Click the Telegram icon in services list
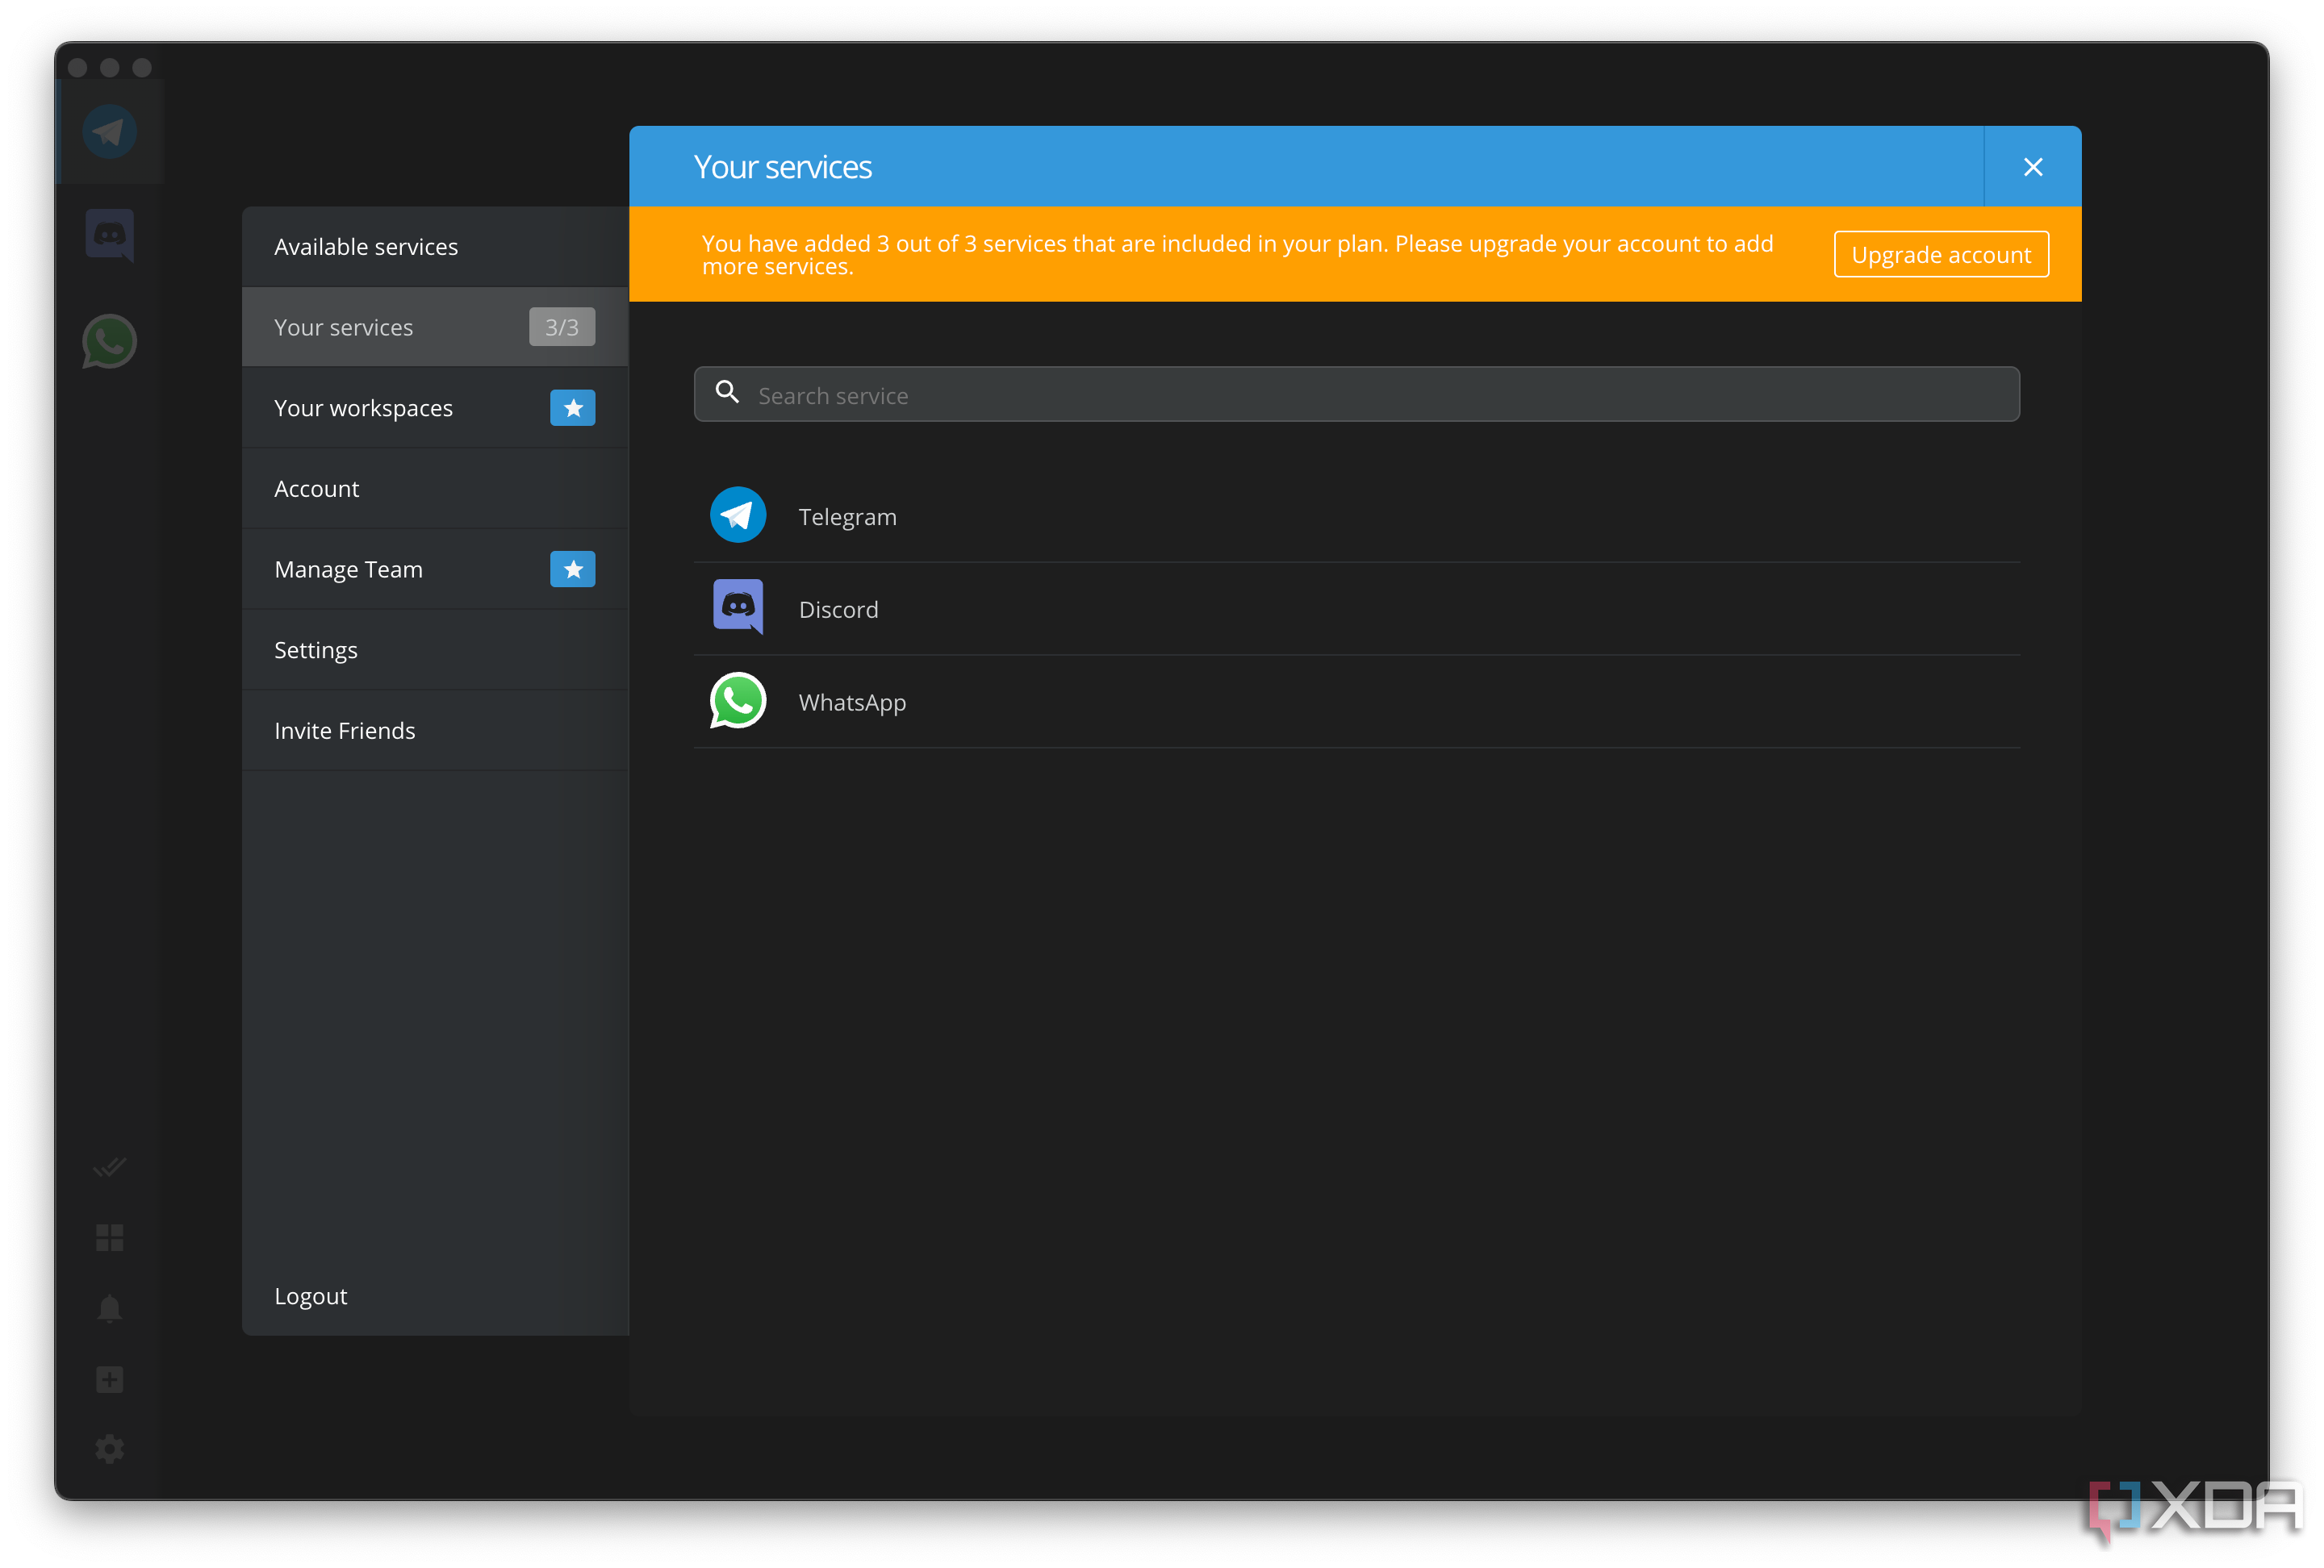Screen dimensions: 2324x1568 (737, 515)
